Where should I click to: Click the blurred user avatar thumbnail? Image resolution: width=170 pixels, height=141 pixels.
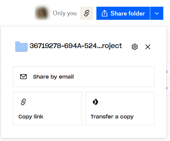pyautogui.click(x=42, y=13)
